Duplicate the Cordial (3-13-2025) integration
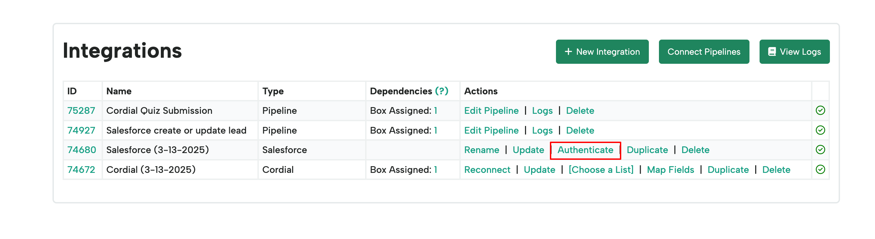Viewport: 875px width, 239px height. [x=728, y=170]
